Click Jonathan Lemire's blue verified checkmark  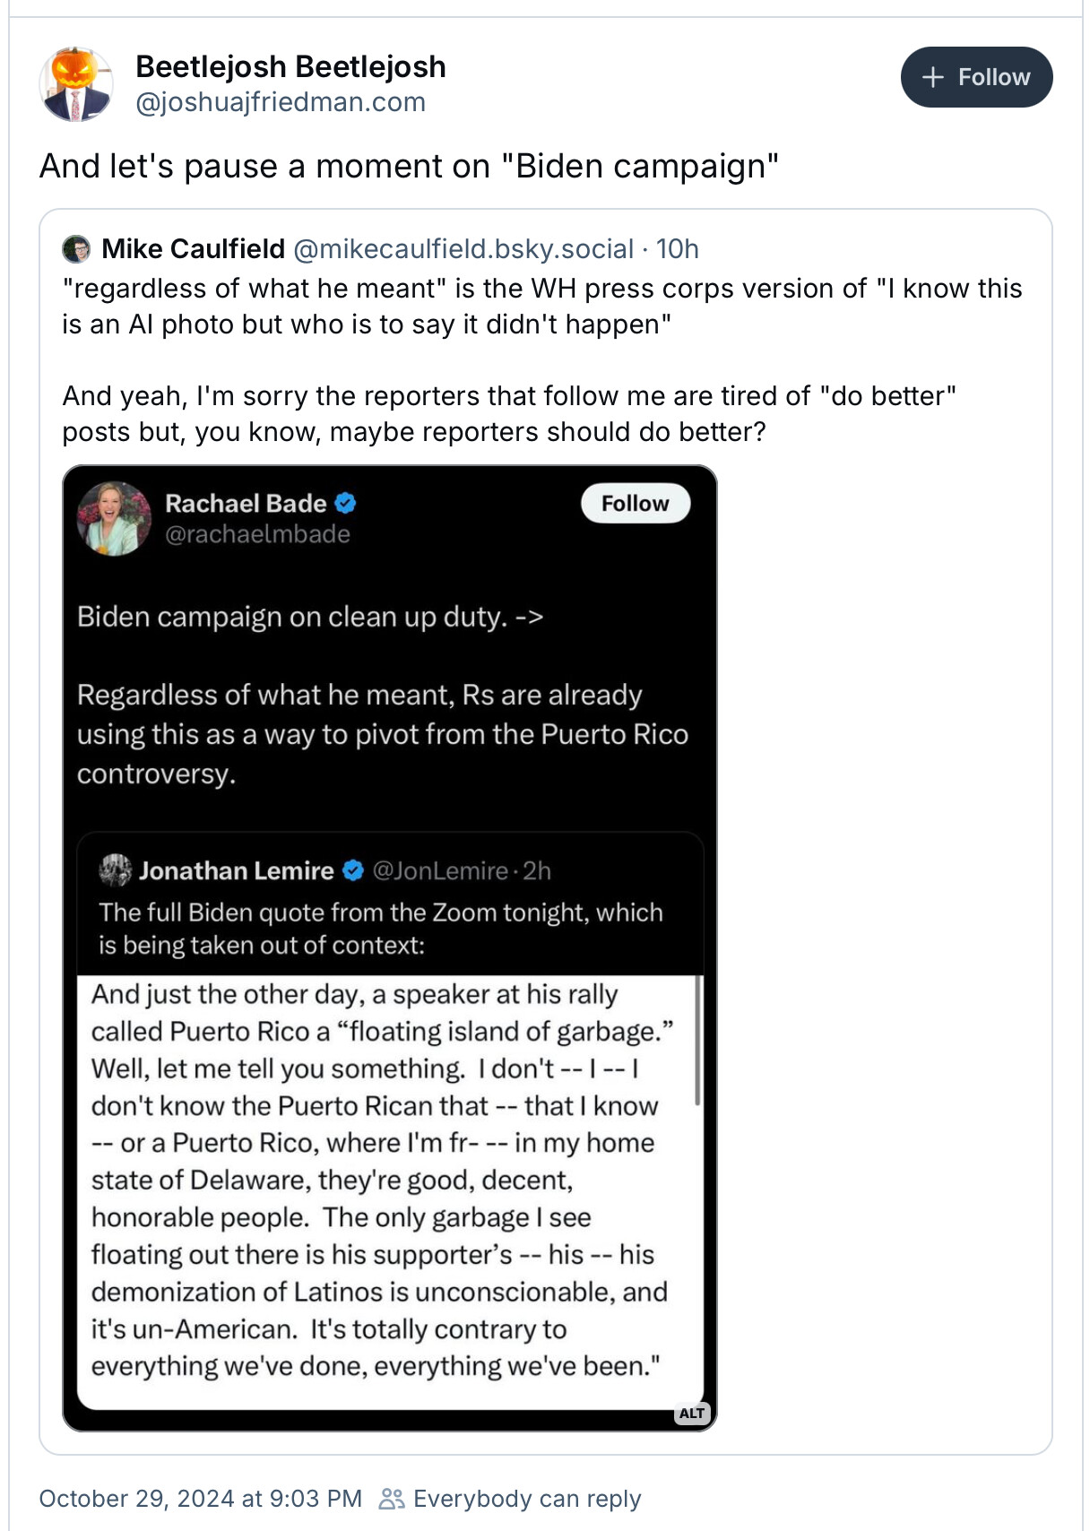(x=353, y=870)
